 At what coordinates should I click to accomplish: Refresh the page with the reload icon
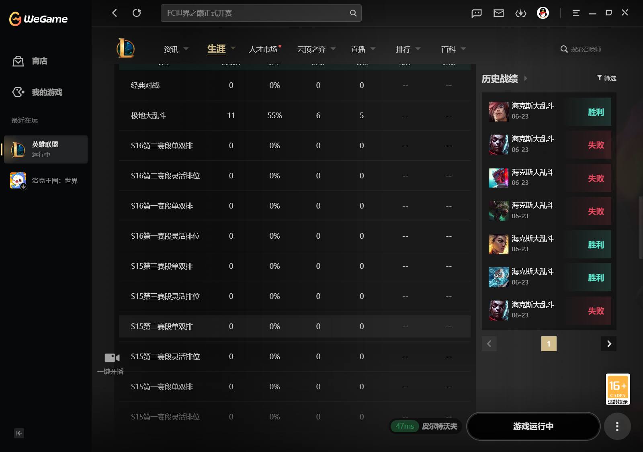pos(137,13)
